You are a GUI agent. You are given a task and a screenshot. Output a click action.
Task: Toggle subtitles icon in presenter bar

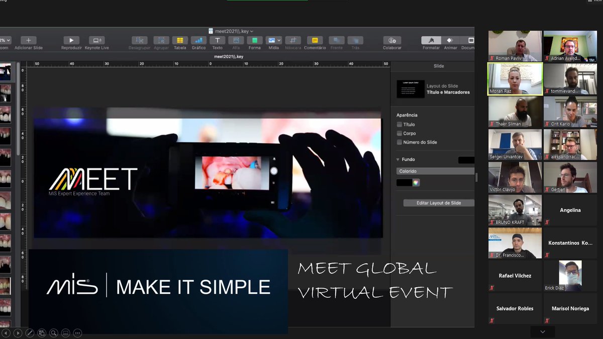pyautogui.click(x=65, y=332)
